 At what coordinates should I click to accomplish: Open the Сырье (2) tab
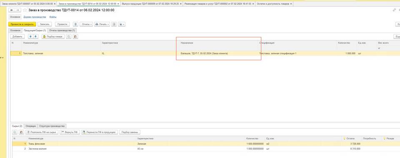point(17,126)
